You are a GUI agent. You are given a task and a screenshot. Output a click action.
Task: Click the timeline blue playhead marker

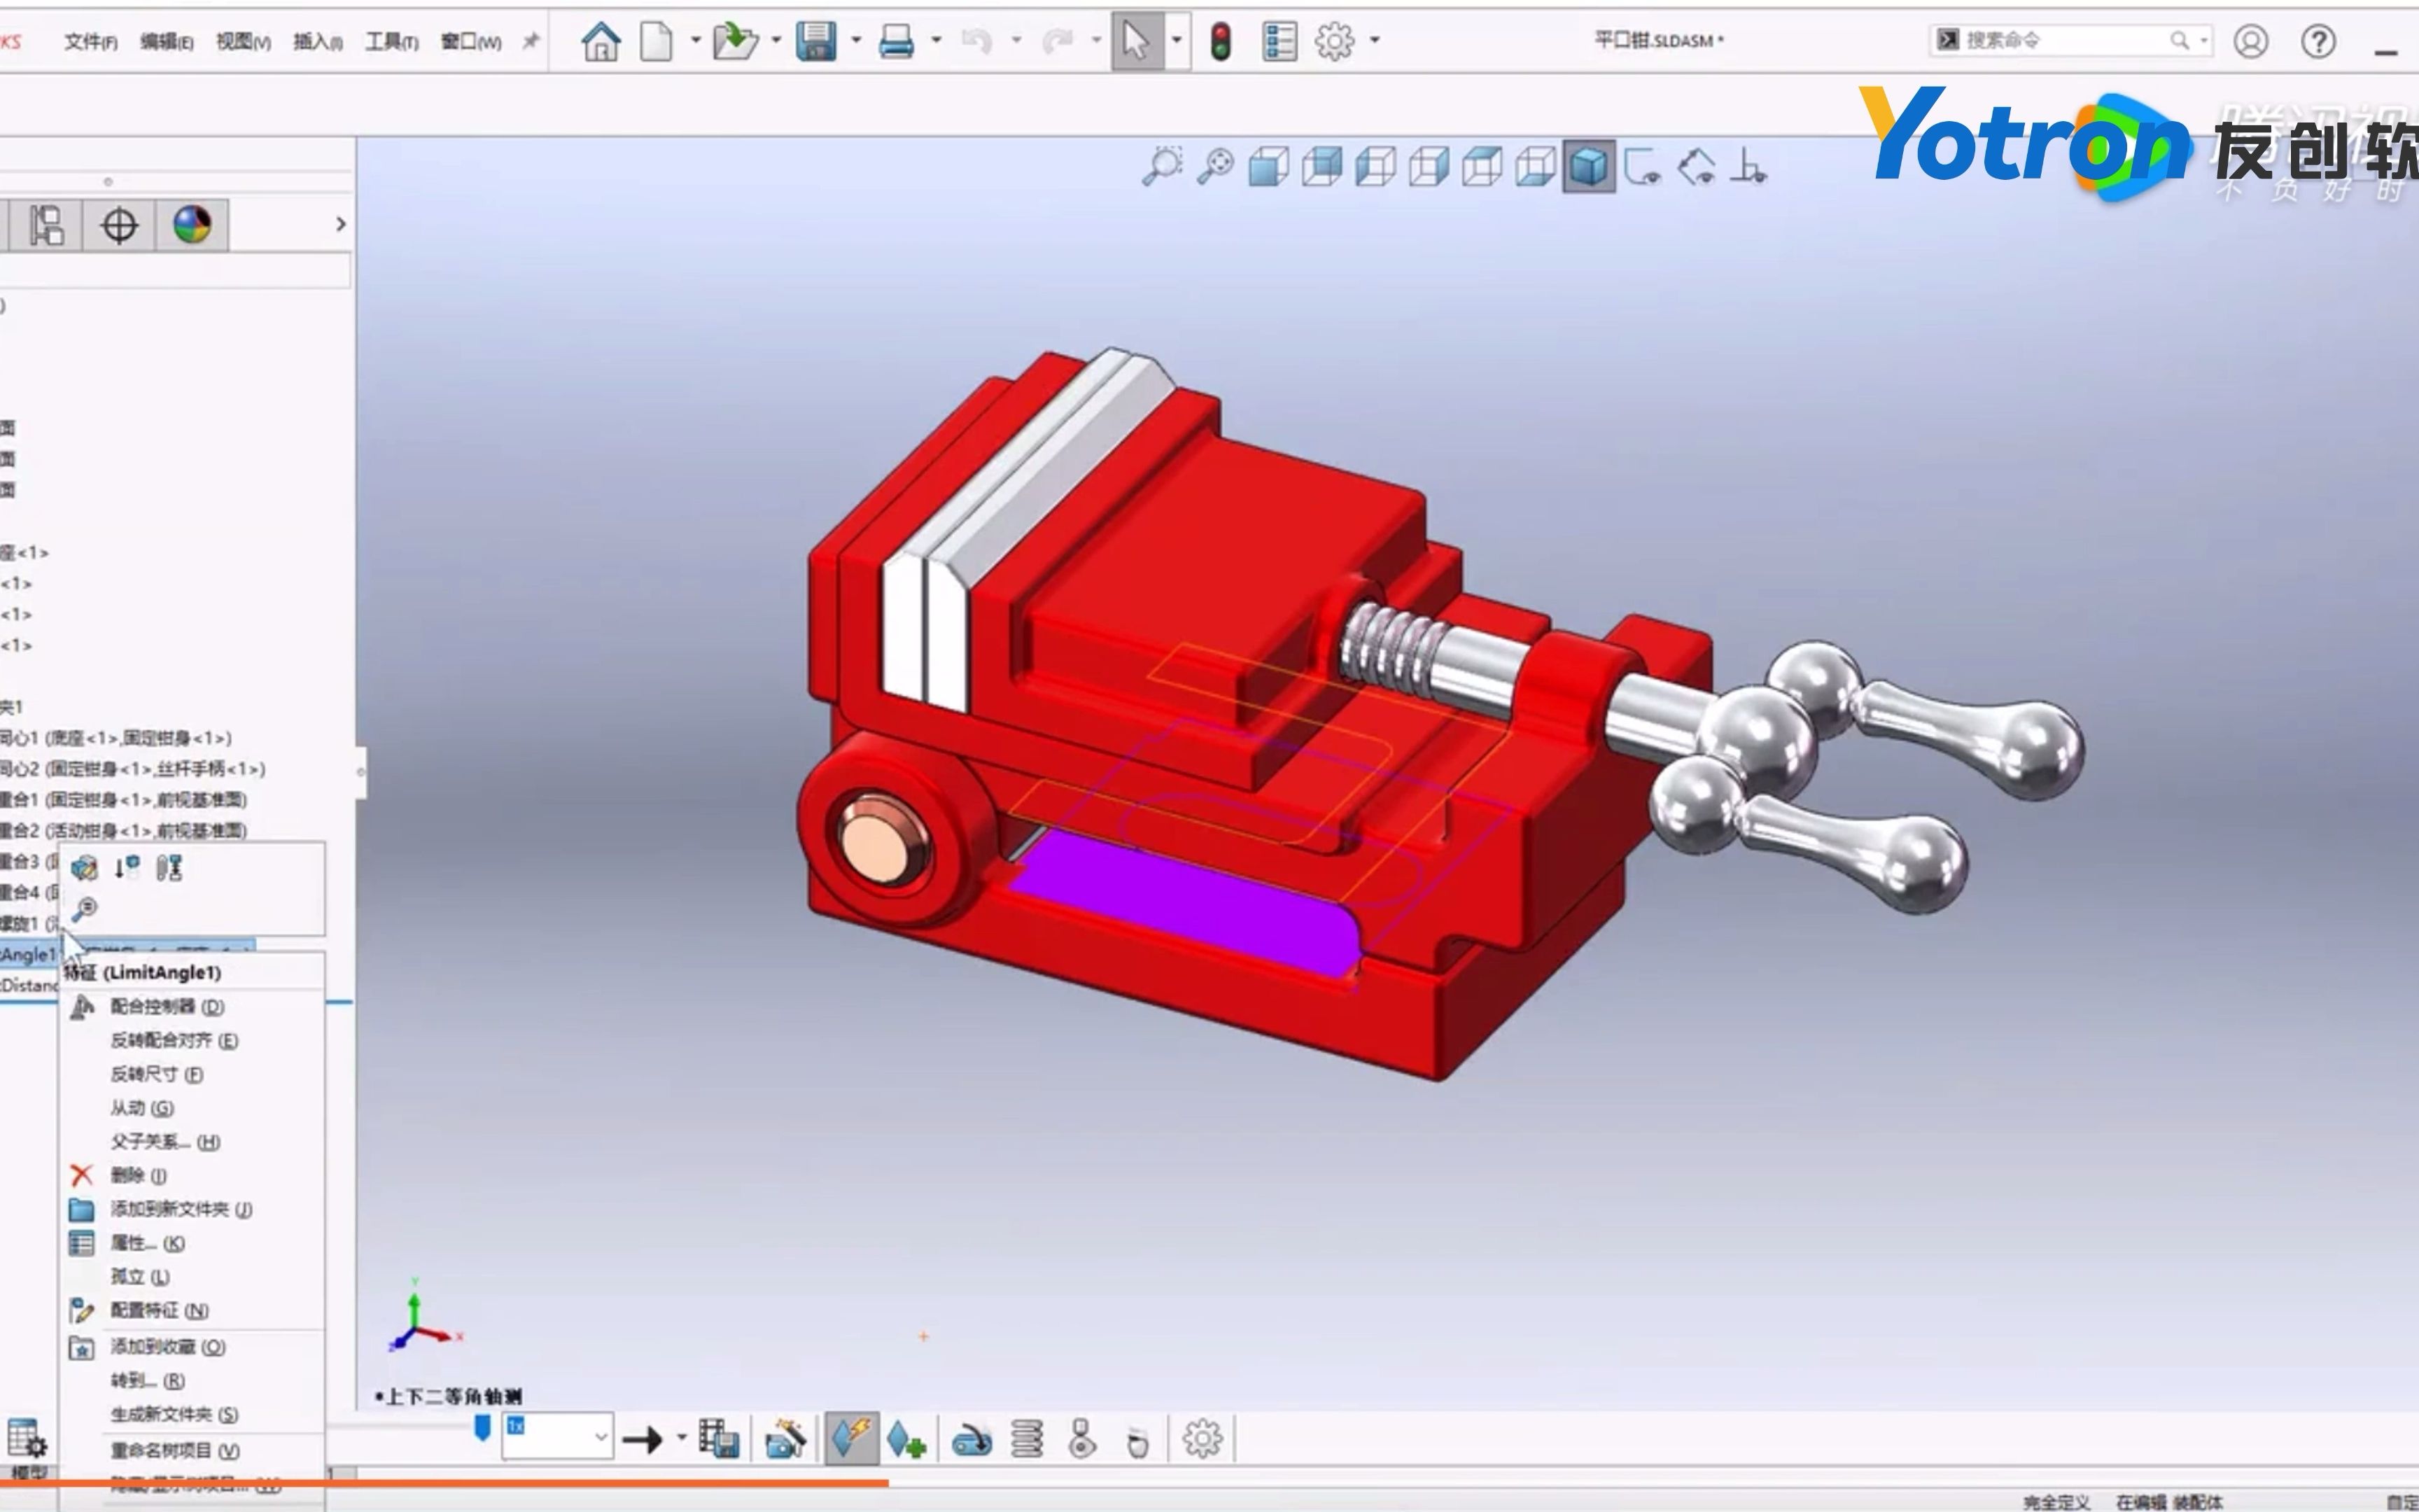click(482, 1427)
